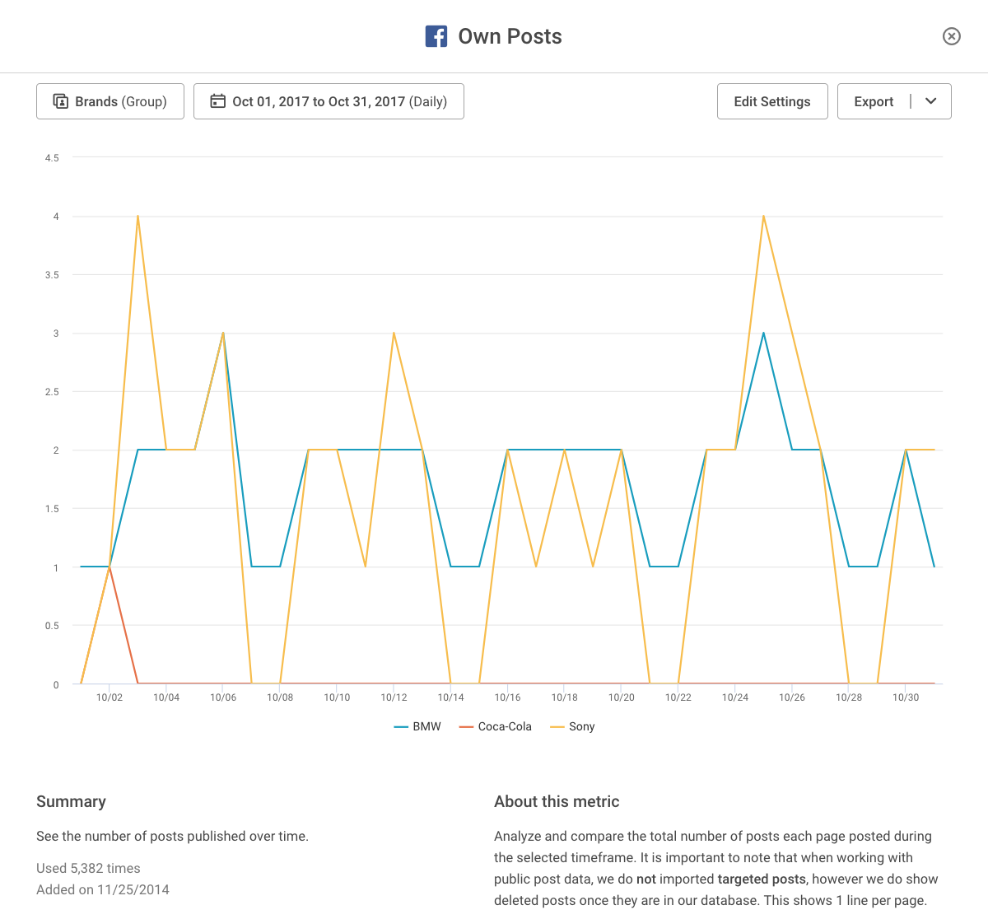Select the 10/16 x-axis label
This screenshot has height=919, width=988.
point(507,697)
